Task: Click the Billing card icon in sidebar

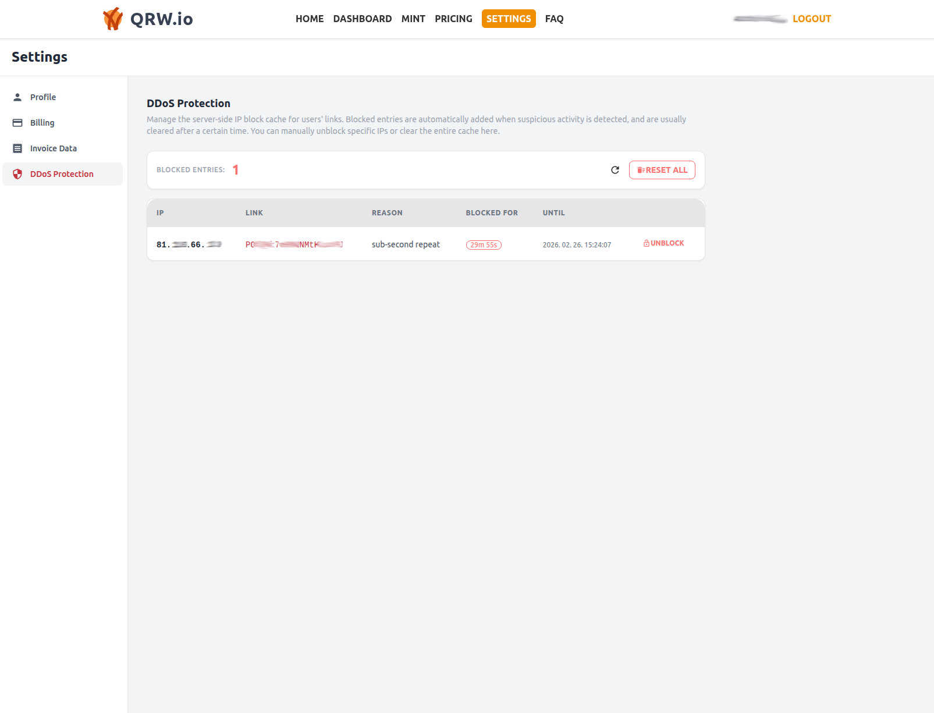Action: click(x=17, y=123)
